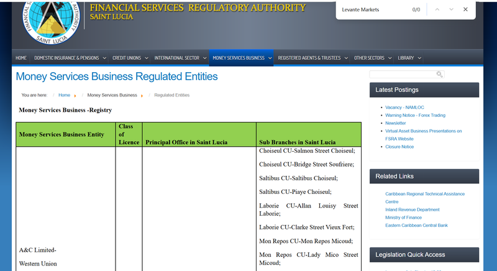Select Mon Repos CU-Mon Repos Micoud entry
Image resolution: width=497 pixels, height=271 pixels.
pos(306,241)
